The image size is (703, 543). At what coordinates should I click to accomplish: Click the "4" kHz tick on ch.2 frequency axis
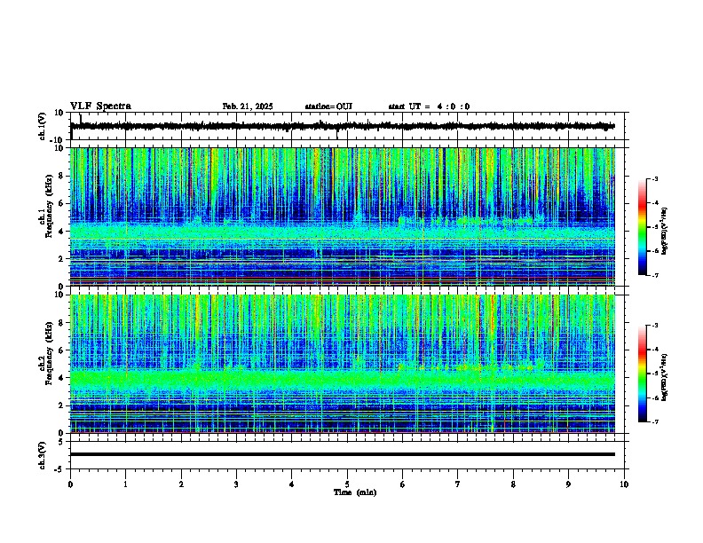[x=61, y=378]
